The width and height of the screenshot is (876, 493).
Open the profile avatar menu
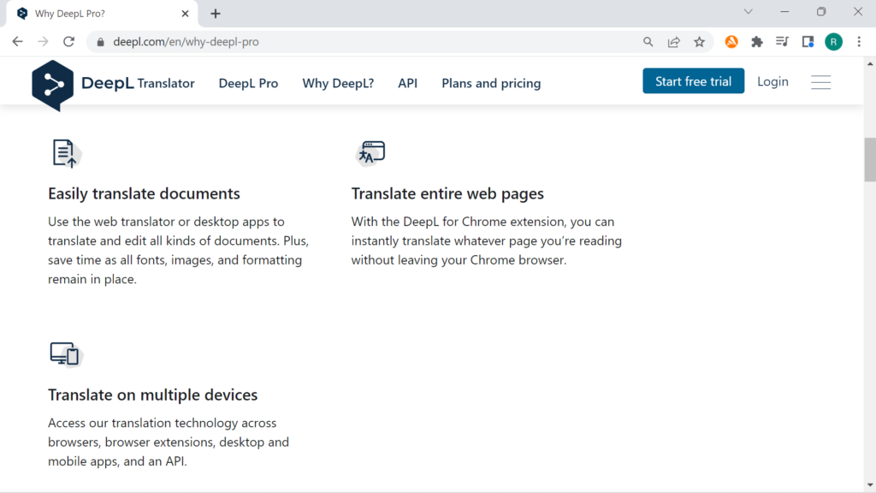tap(833, 42)
